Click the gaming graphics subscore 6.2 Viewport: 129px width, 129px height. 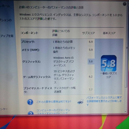click(91, 77)
